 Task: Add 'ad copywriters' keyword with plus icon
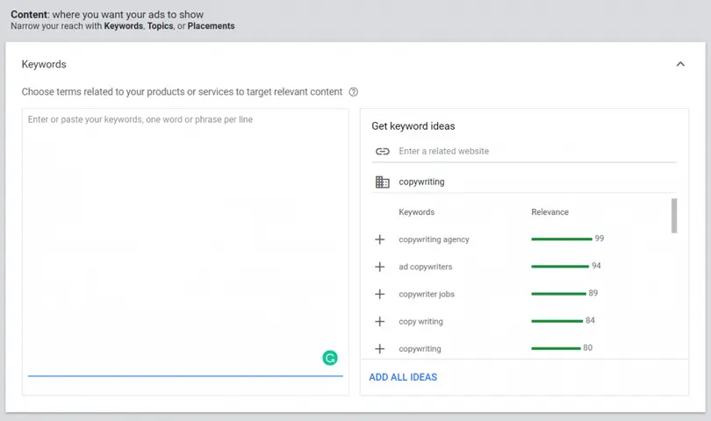(380, 267)
